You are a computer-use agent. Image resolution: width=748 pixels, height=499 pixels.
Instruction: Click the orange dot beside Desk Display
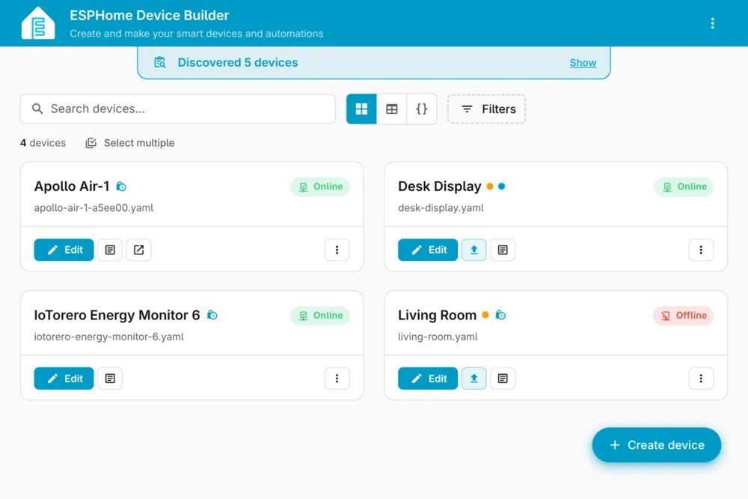(489, 186)
